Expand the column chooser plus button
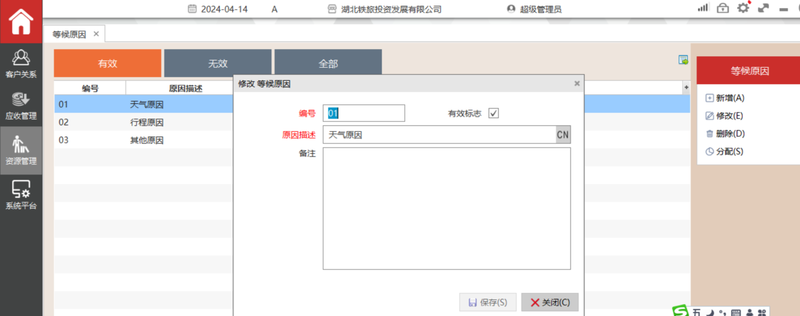 tap(686, 88)
